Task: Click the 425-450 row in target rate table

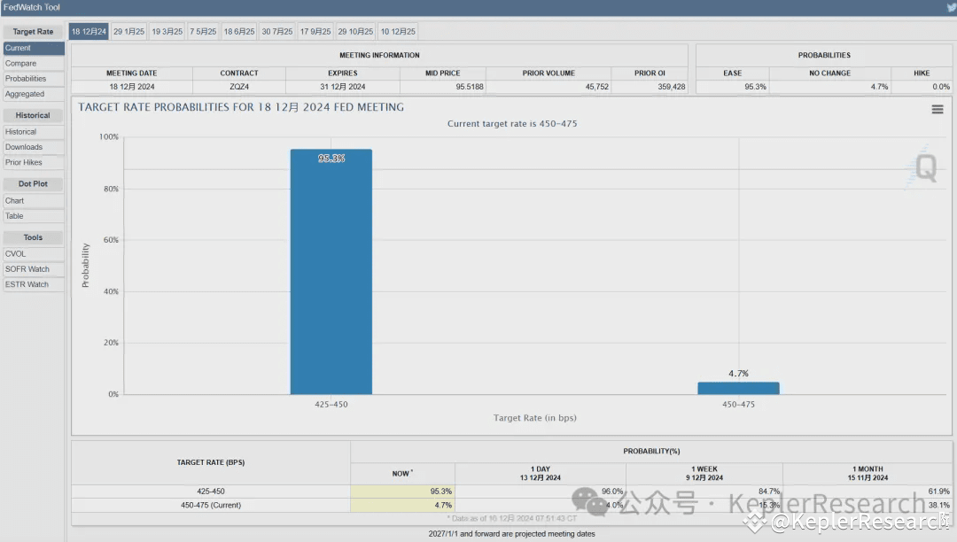Action: (211, 492)
